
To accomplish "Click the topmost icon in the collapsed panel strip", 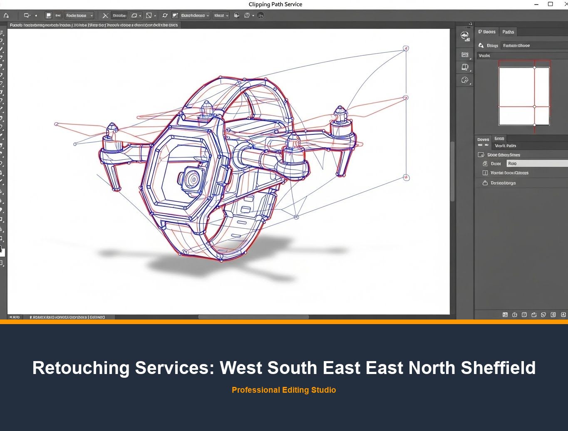I will click(465, 36).
